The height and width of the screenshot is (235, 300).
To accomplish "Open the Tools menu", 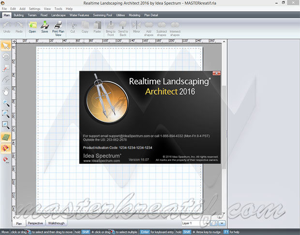I will point(58,9).
